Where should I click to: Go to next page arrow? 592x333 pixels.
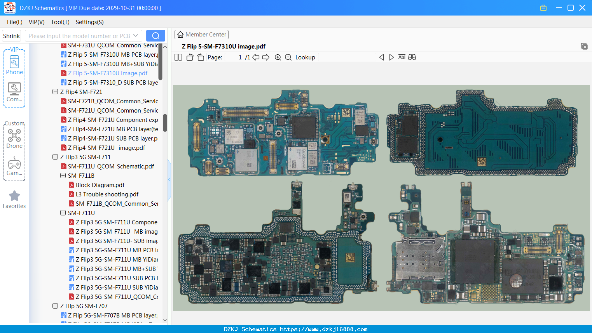pyautogui.click(x=266, y=57)
